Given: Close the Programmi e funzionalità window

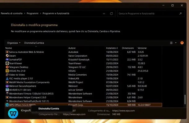Looking at the screenshot, I should pos(182,6).
